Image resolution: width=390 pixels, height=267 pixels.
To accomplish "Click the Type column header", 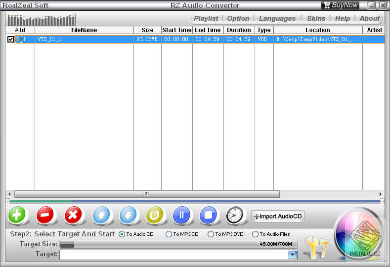I will pos(264,30).
